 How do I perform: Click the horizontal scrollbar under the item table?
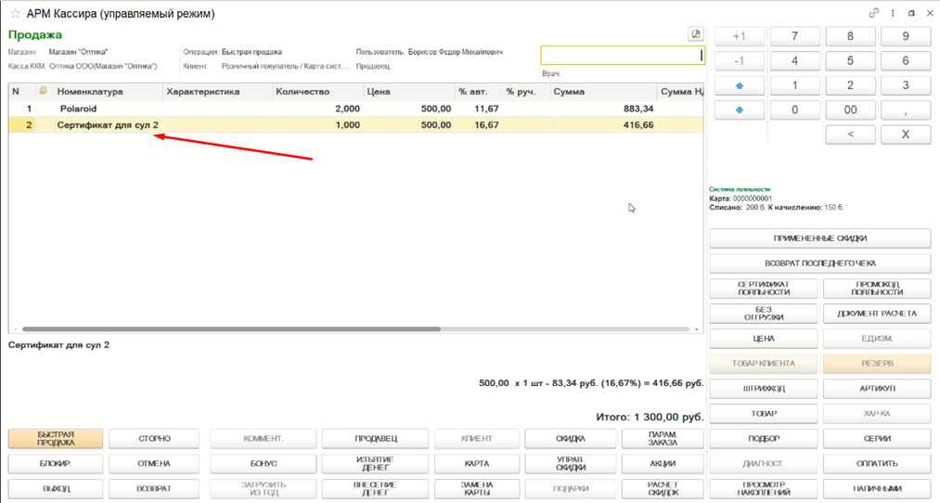click(231, 329)
